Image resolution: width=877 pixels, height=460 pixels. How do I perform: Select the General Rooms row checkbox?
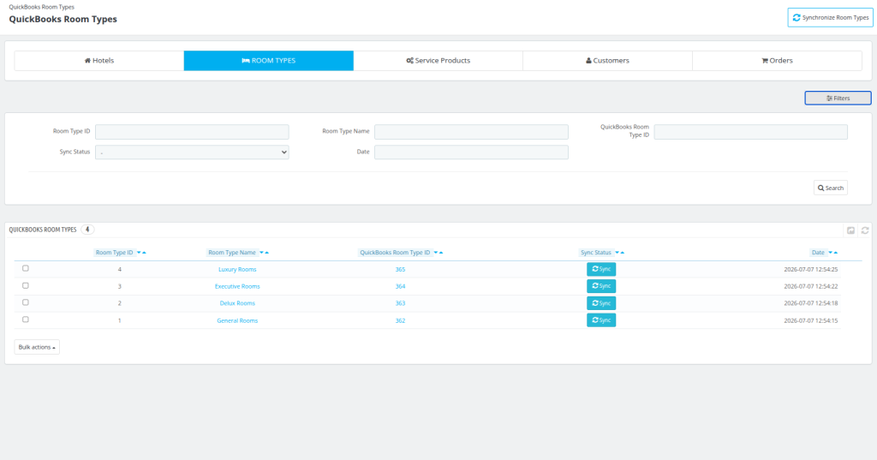click(x=25, y=320)
